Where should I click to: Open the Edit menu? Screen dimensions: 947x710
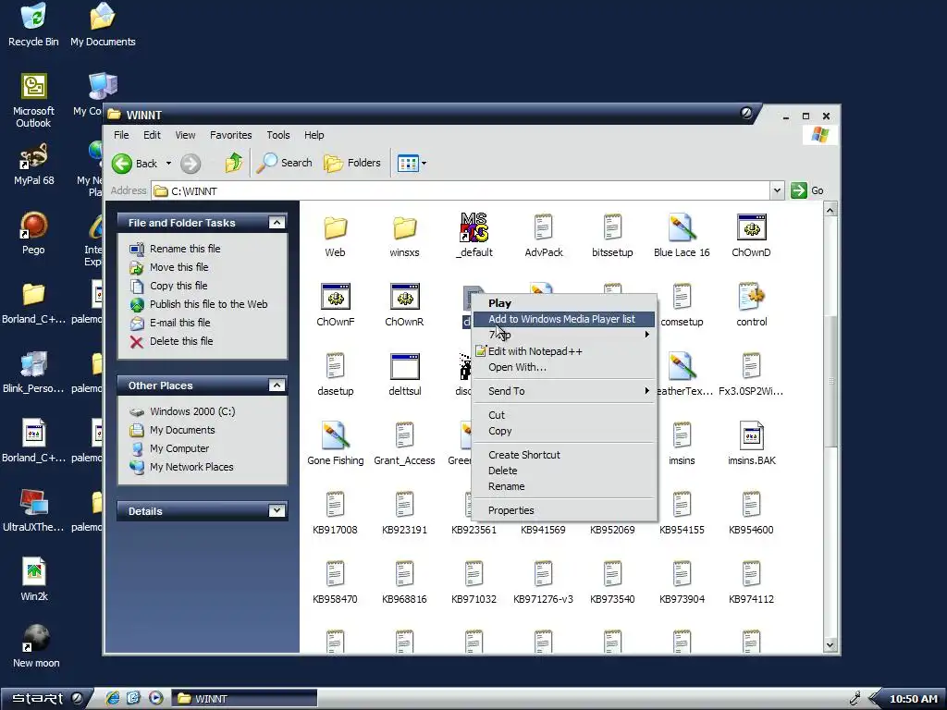point(152,135)
